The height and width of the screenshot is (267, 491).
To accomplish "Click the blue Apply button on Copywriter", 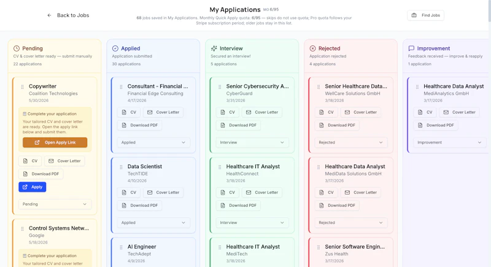I will 33,187.
